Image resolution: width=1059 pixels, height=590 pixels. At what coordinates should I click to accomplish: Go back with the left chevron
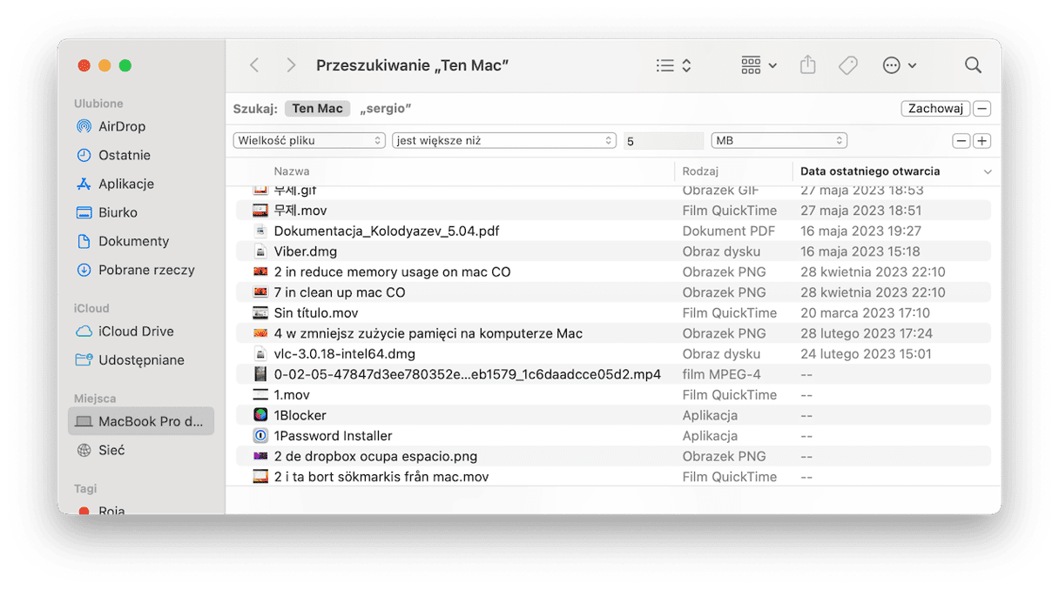click(x=254, y=65)
